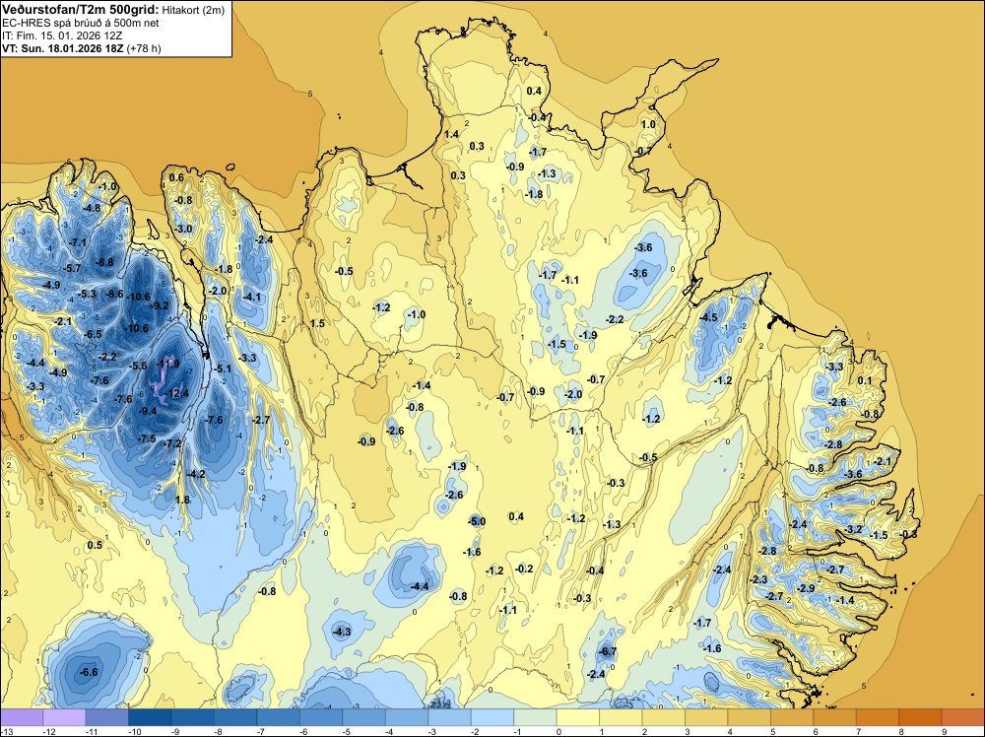This screenshot has width=985, height=737.
Task: Click the positive map value "1.5"
Action: pyautogui.click(x=317, y=323)
